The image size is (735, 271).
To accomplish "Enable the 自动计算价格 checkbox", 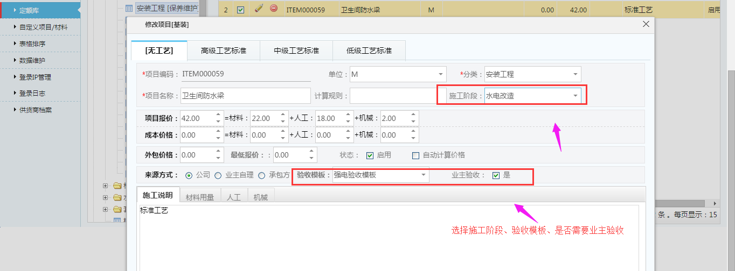I will coord(415,155).
